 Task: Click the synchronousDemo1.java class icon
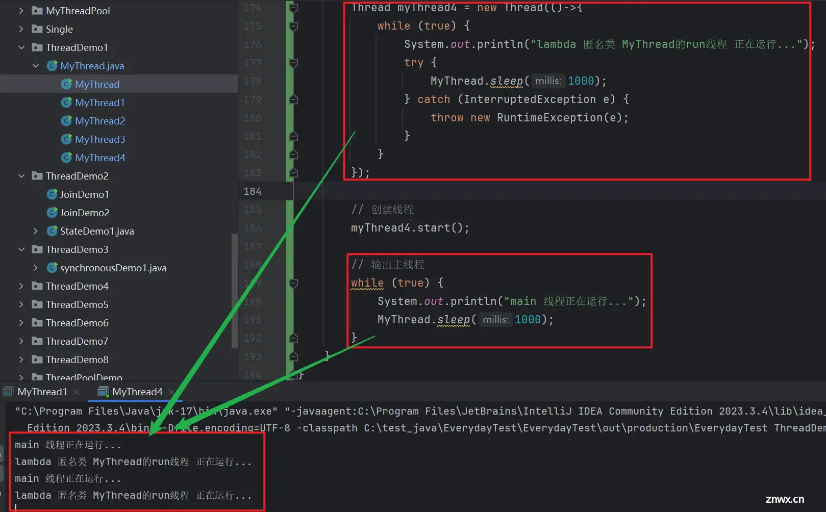click(52, 268)
